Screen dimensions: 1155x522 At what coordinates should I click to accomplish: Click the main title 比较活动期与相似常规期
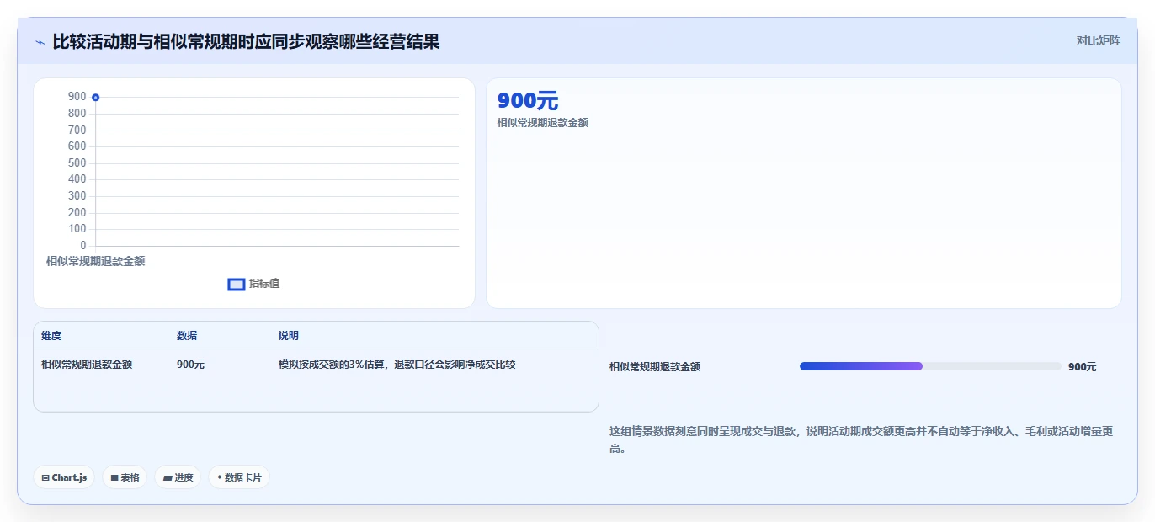(246, 41)
